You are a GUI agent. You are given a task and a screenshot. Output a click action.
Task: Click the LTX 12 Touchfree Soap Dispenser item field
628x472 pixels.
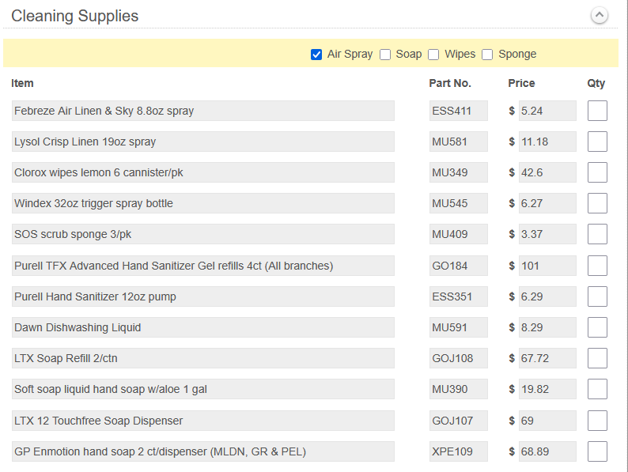pyautogui.click(x=202, y=421)
